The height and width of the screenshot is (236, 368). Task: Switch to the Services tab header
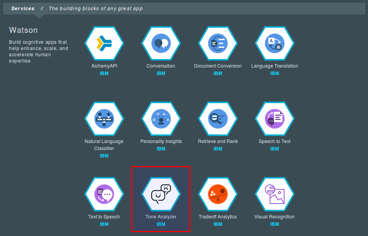(23, 9)
